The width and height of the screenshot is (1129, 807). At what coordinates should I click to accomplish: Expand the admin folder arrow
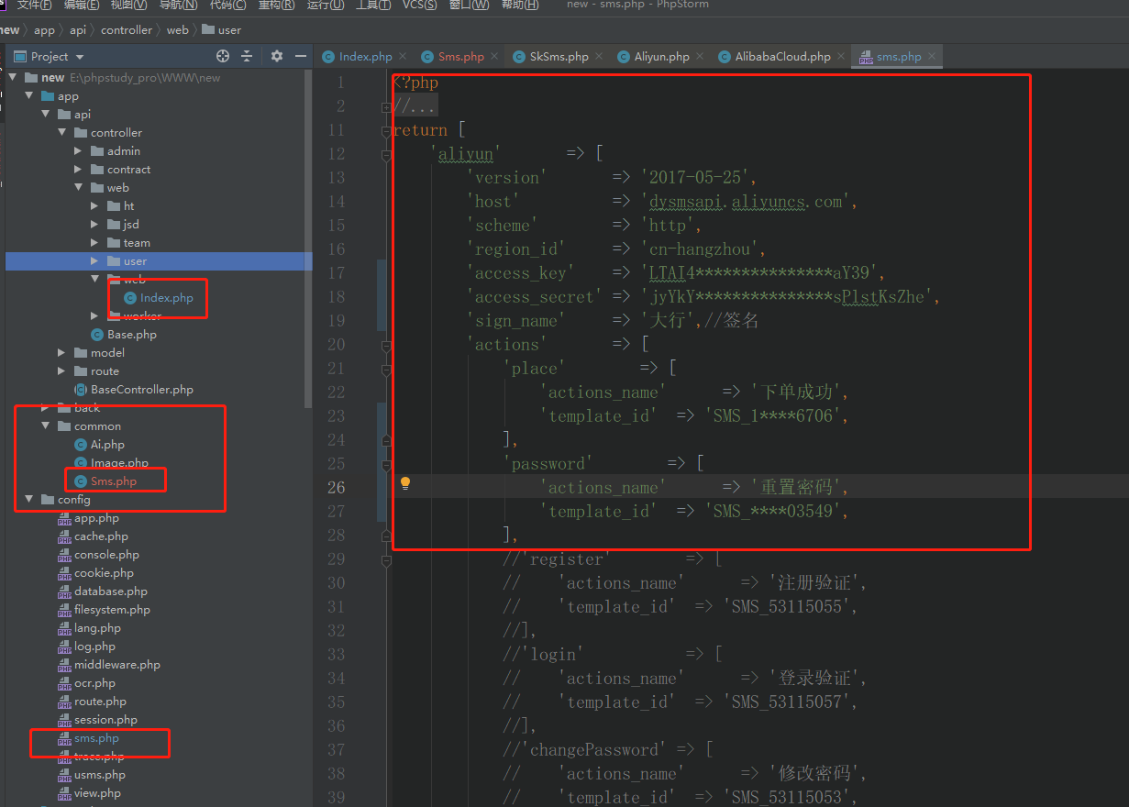(x=79, y=151)
